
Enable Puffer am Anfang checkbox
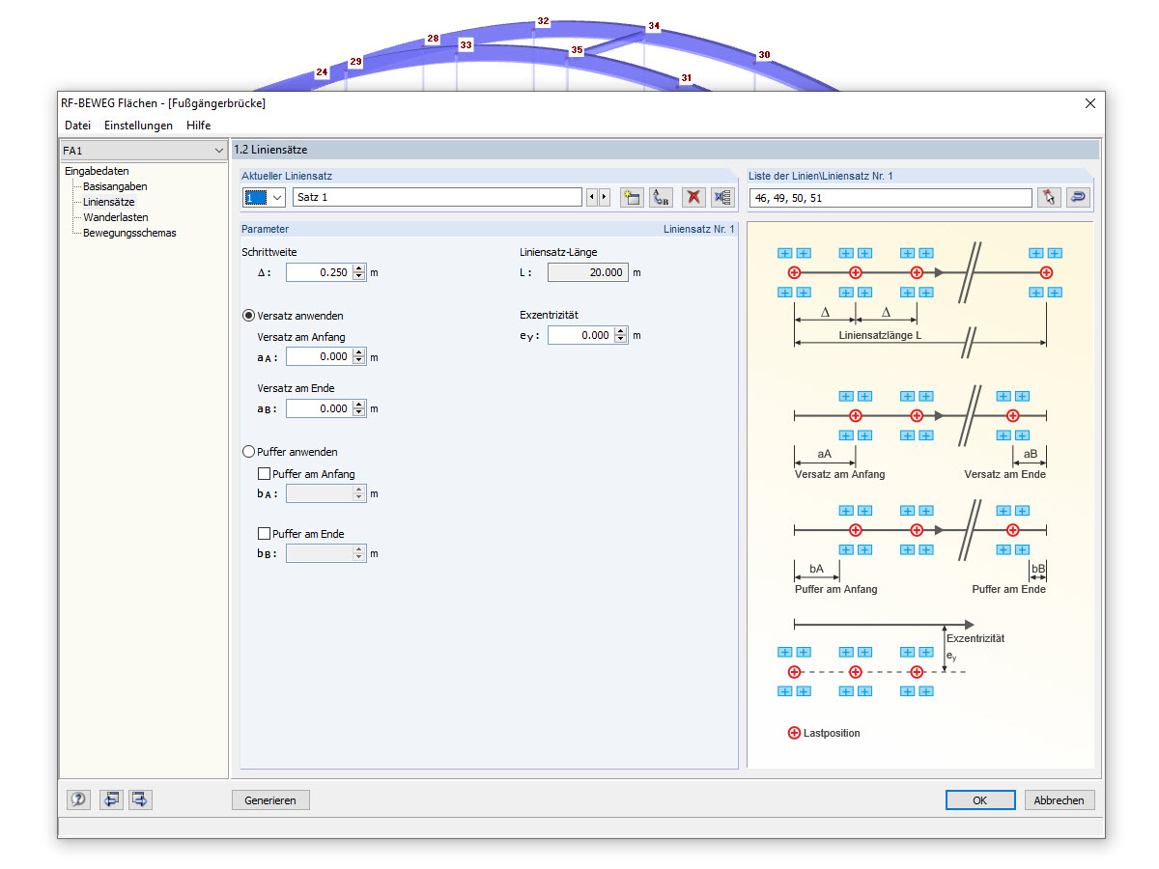point(264,474)
